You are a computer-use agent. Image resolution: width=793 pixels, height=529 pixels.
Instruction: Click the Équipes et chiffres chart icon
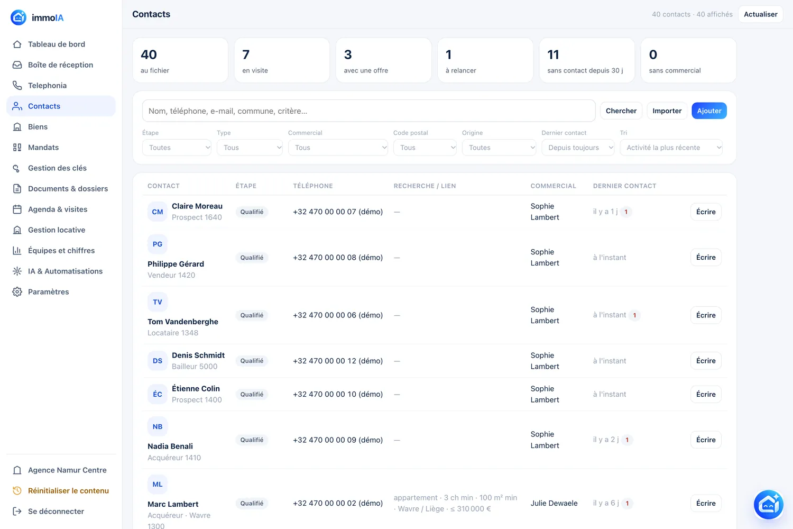pyautogui.click(x=17, y=251)
